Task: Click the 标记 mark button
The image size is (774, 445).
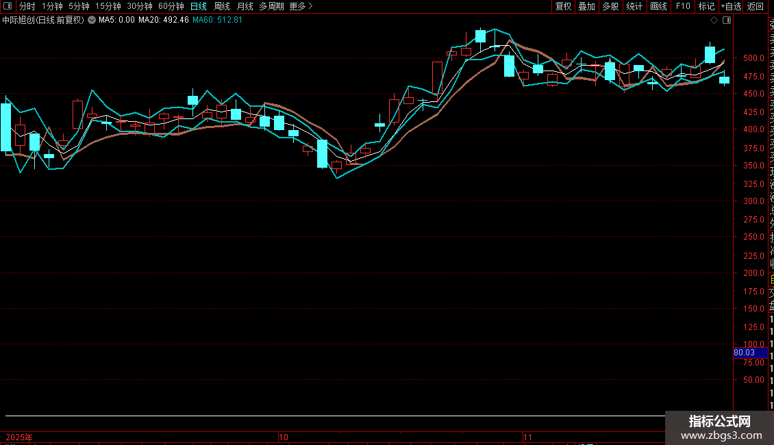Action: [706, 6]
